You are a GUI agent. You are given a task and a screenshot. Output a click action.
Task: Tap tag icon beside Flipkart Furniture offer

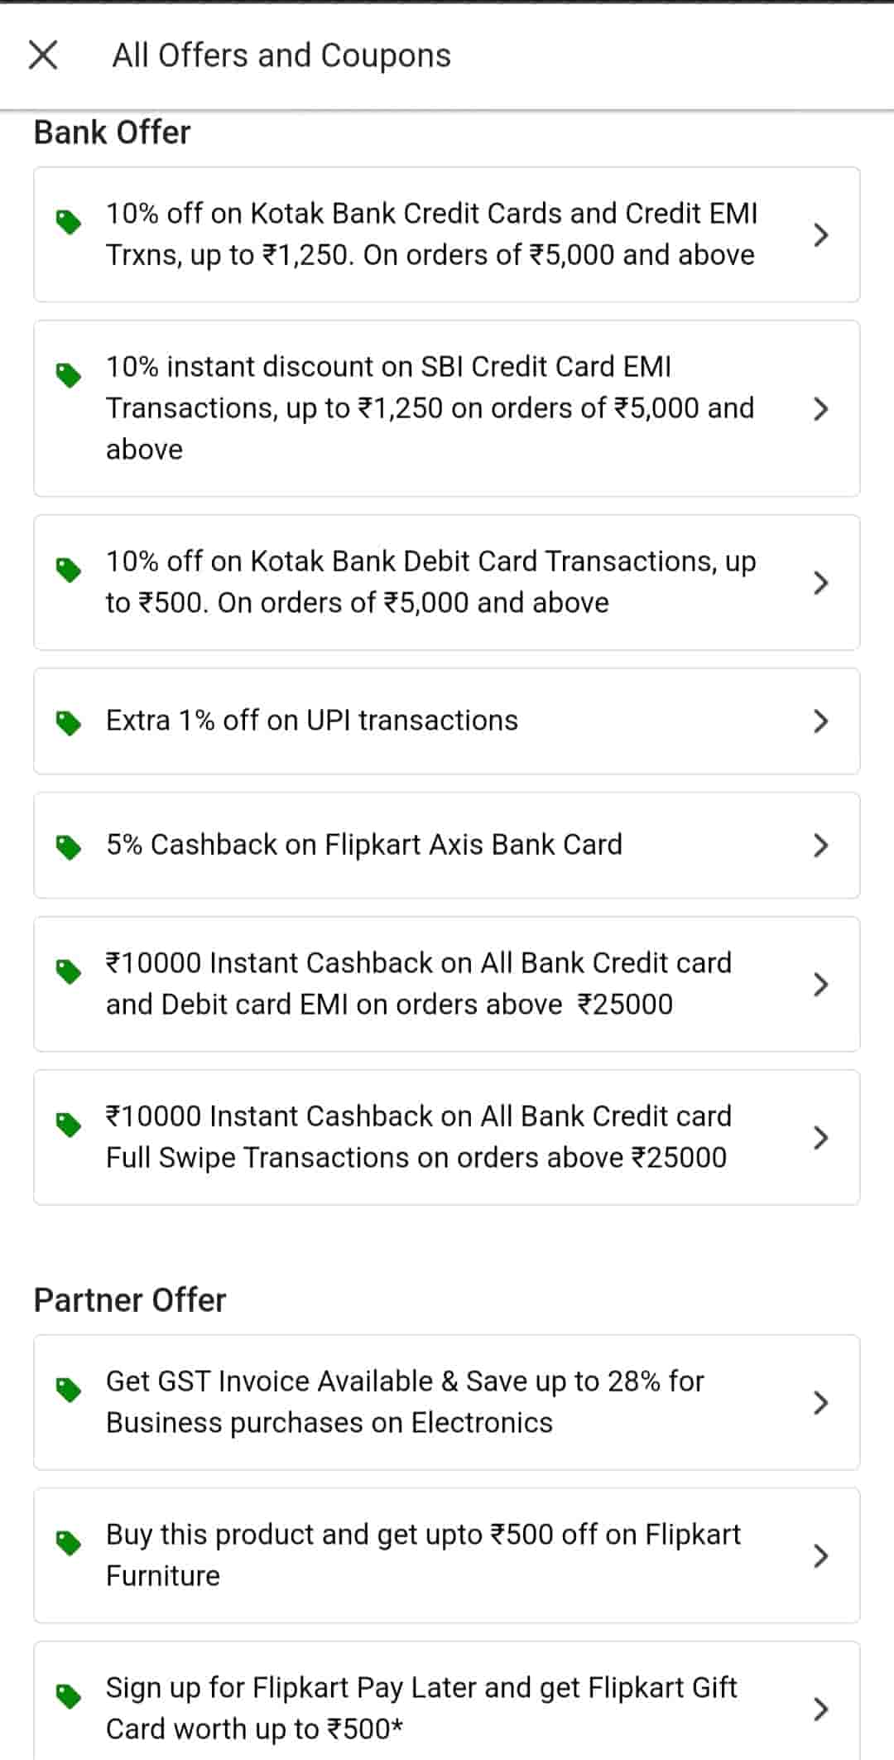(x=68, y=1542)
